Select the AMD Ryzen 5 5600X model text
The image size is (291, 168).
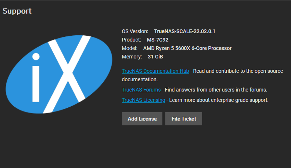pyautogui.click(x=187, y=48)
